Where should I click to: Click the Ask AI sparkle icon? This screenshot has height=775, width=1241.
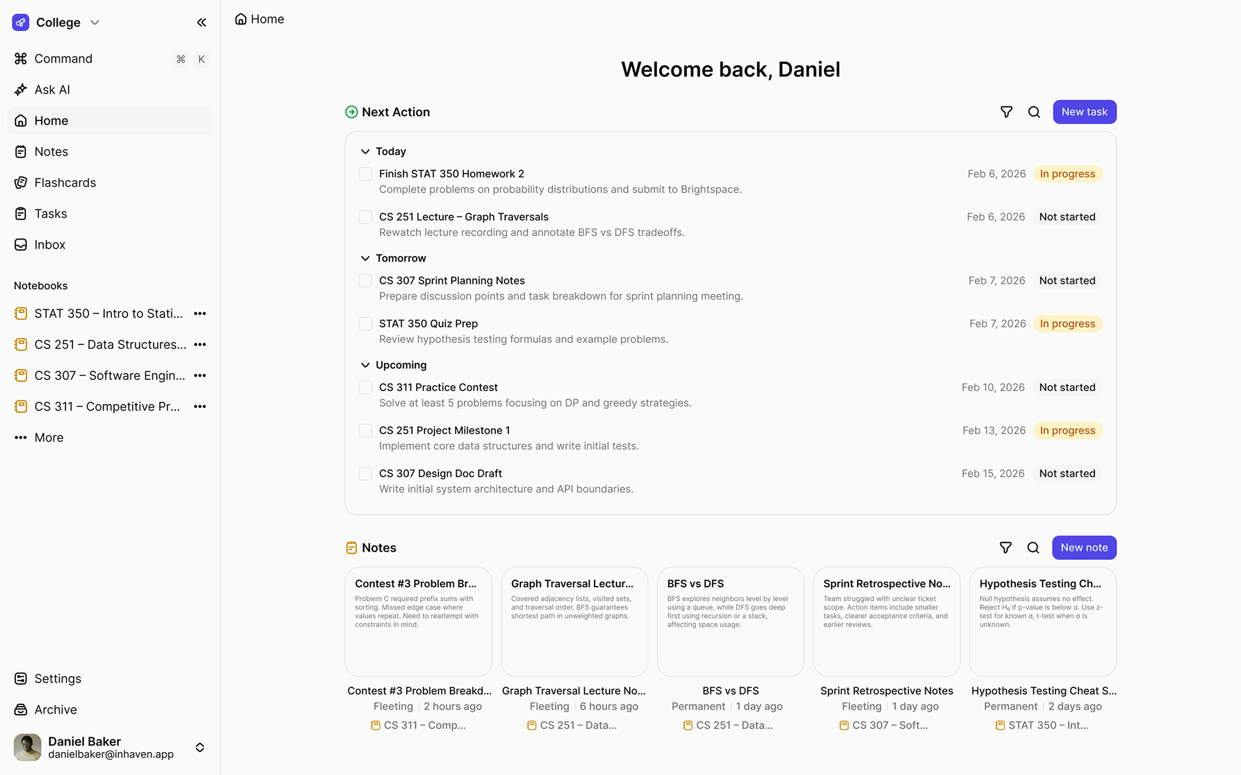pyautogui.click(x=21, y=90)
